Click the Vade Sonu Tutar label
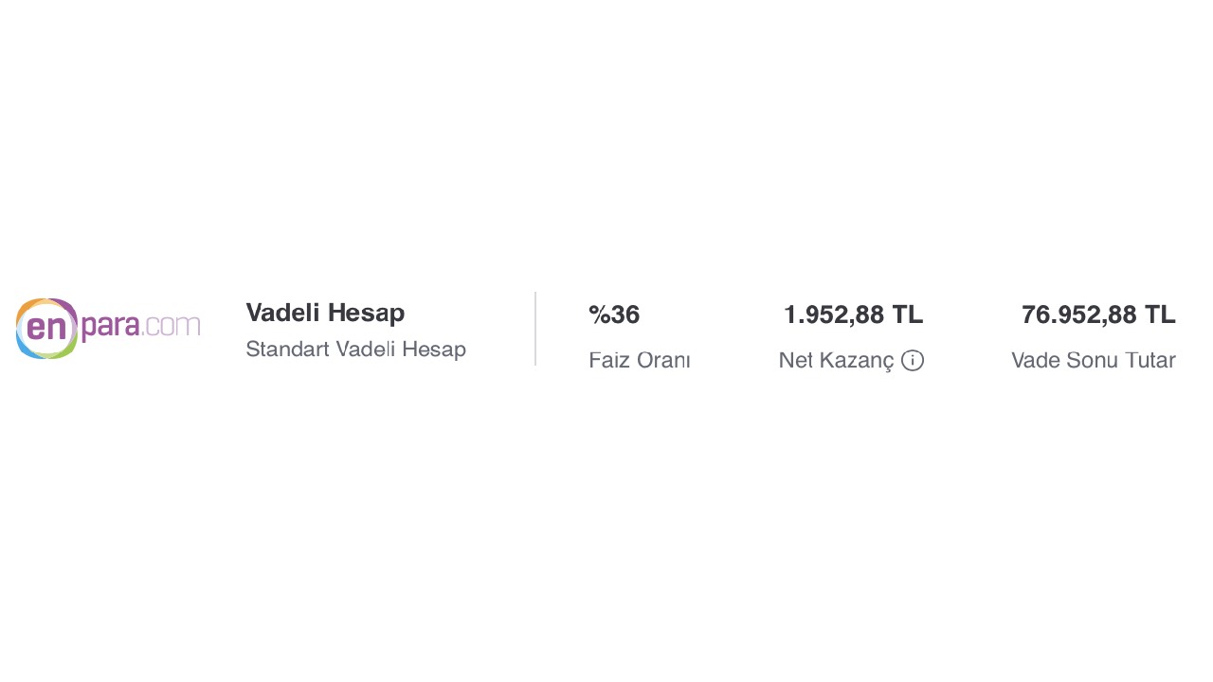 click(x=1093, y=360)
